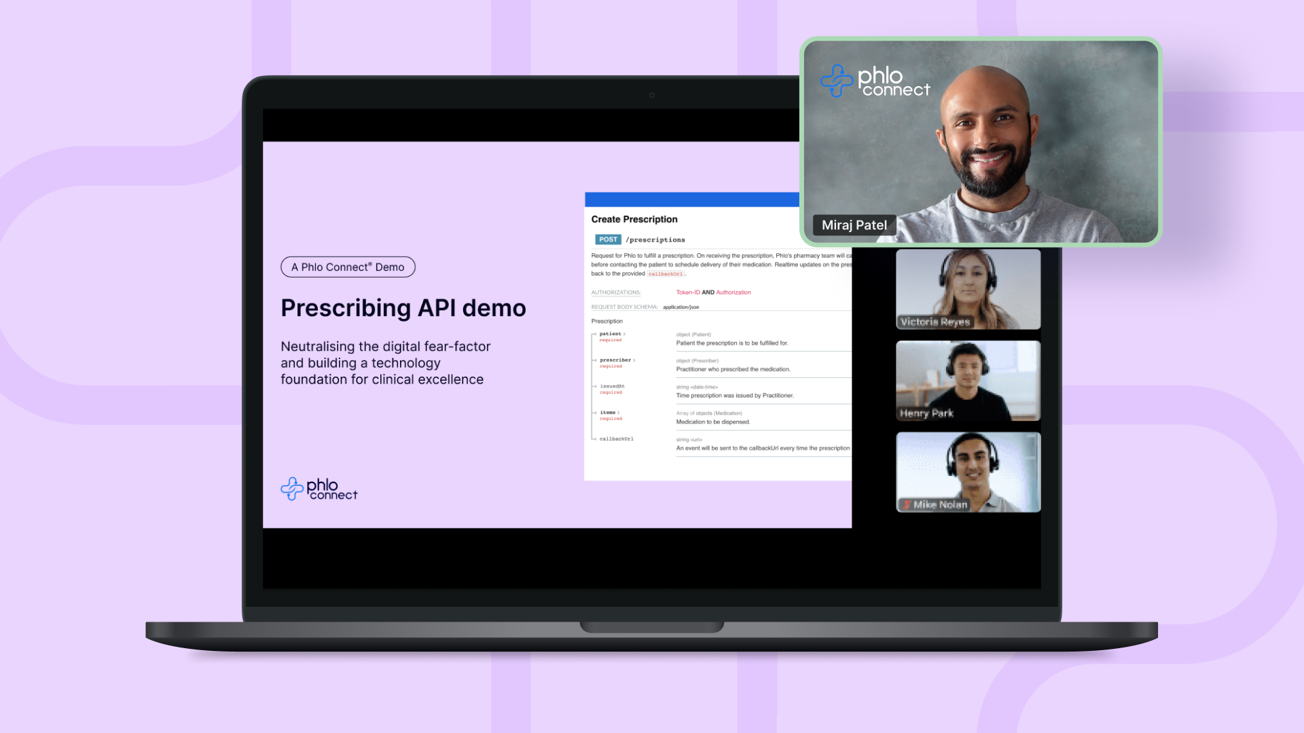
Task: Select Mike Nolan's video thumbnail
Action: 968,472
